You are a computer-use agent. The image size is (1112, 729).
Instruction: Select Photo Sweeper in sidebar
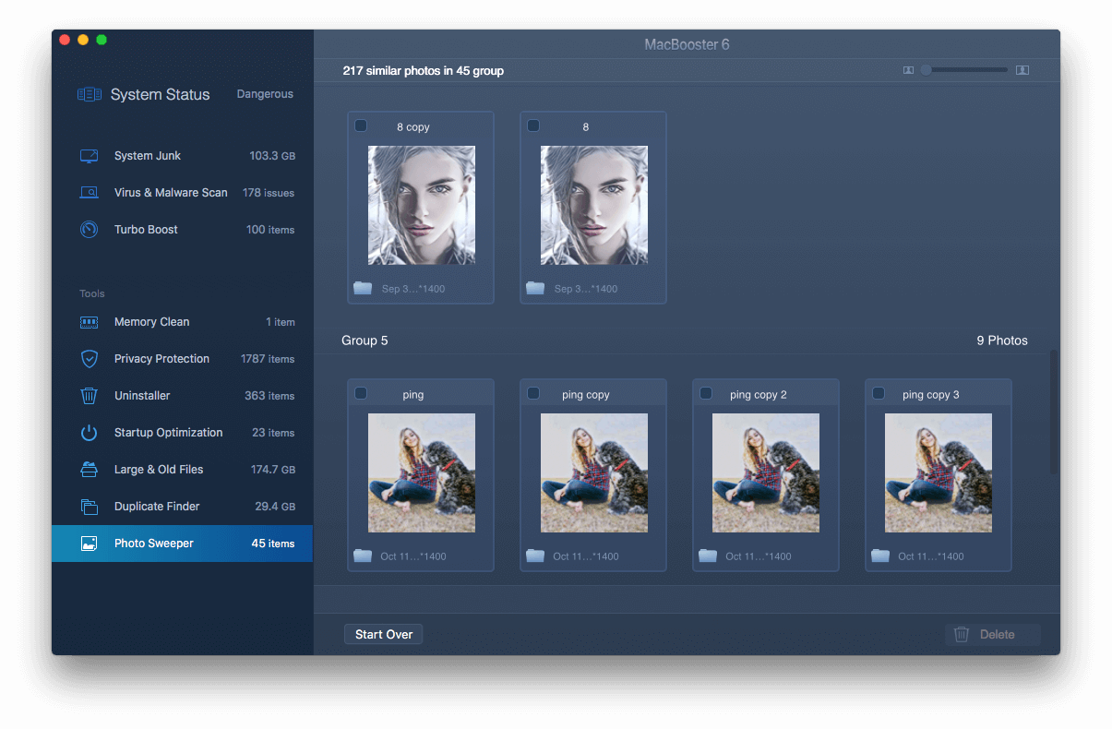pos(154,544)
